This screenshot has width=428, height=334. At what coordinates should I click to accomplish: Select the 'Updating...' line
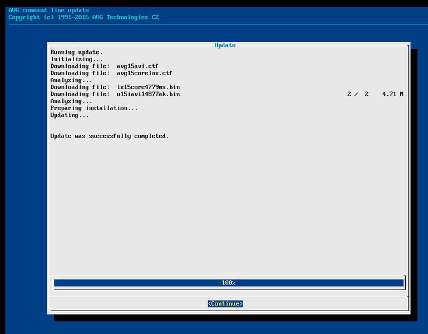pos(70,115)
